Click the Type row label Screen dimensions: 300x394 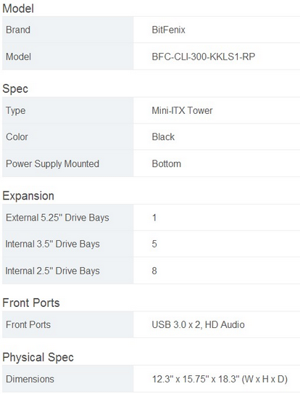[x=15, y=111]
